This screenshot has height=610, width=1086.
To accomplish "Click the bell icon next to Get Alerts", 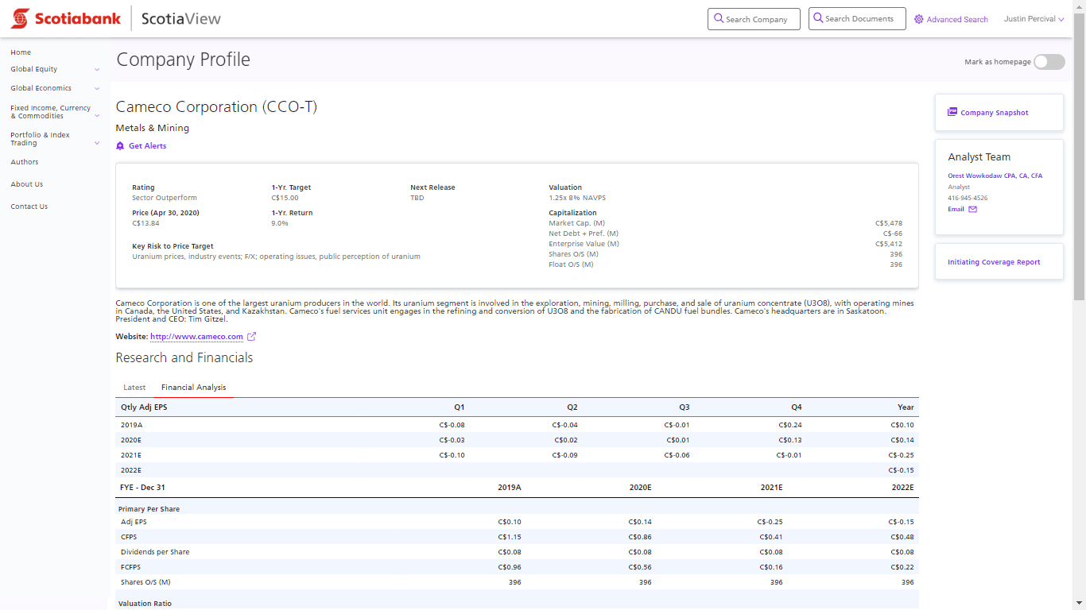I will click(x=119, y=145).
